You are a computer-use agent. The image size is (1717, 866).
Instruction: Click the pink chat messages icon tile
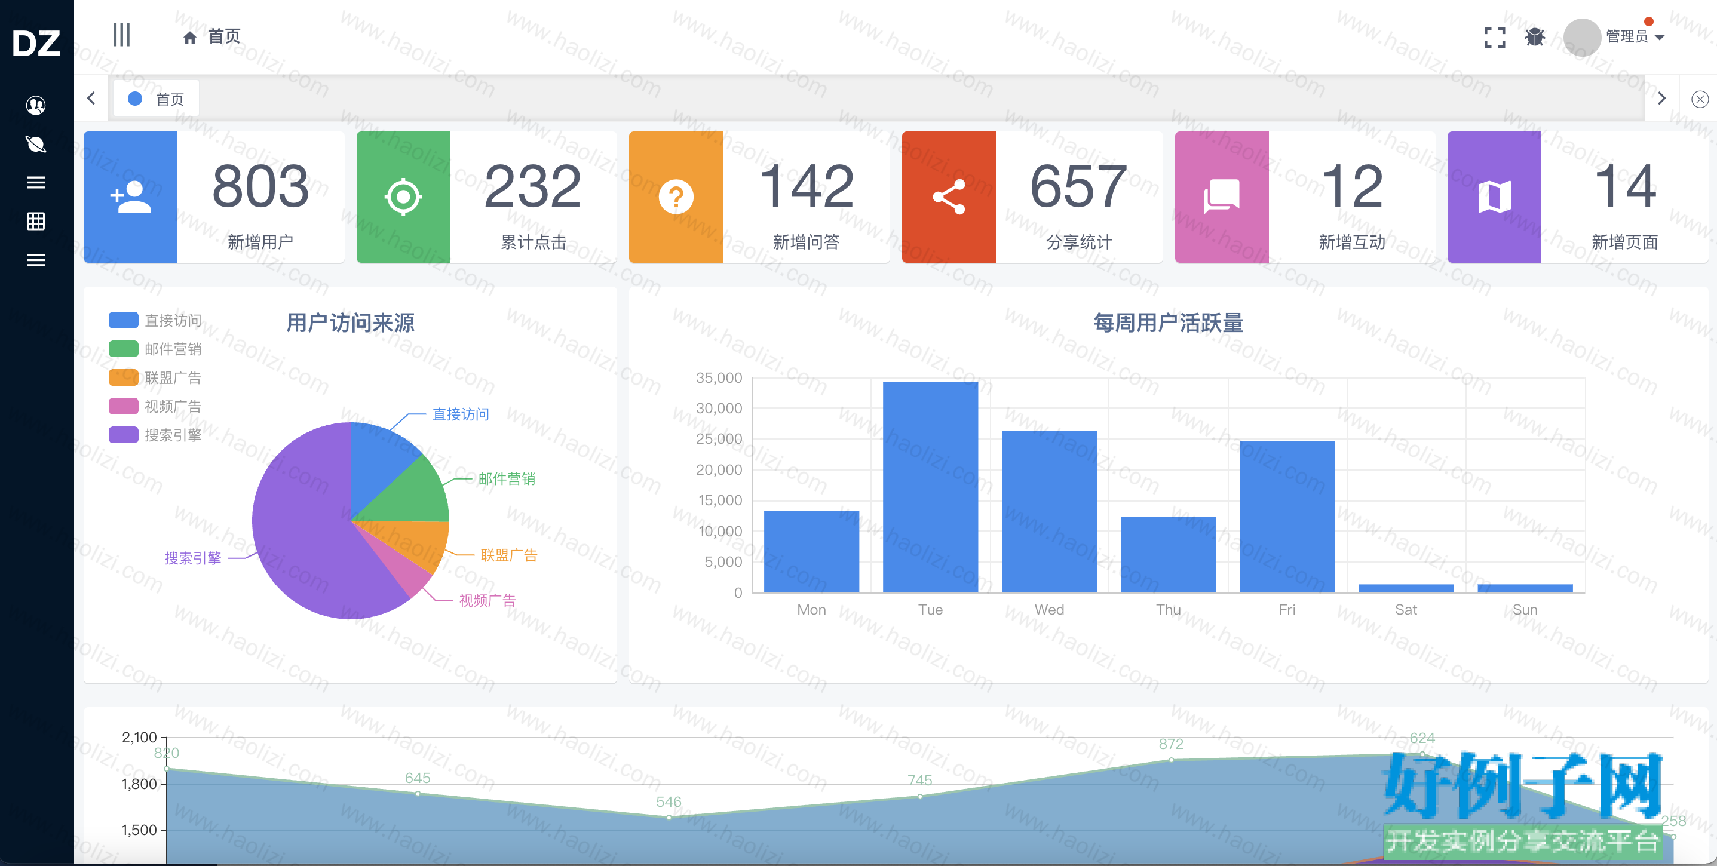pos(1222,196)
